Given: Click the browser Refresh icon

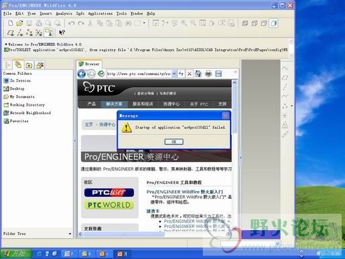Looking at the screenshot, I should coord(101,74).
